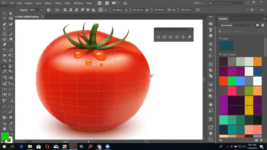Select the Eyedropper tool
267x150 pixels.
pyautogui.click(x=4, y=71)
